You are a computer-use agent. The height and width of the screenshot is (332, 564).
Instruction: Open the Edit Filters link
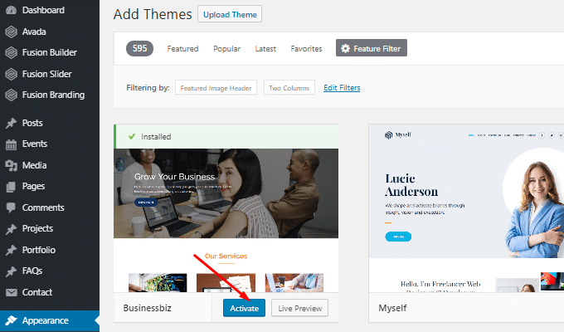pos(342,87)
